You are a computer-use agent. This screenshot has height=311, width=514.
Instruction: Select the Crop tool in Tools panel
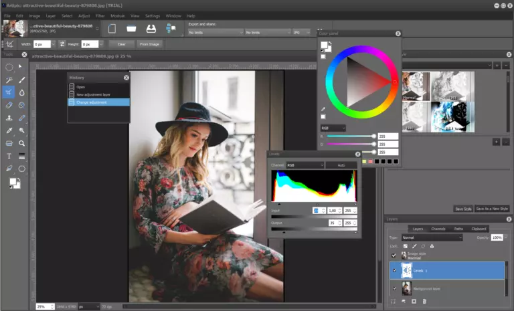coord(9,92)
